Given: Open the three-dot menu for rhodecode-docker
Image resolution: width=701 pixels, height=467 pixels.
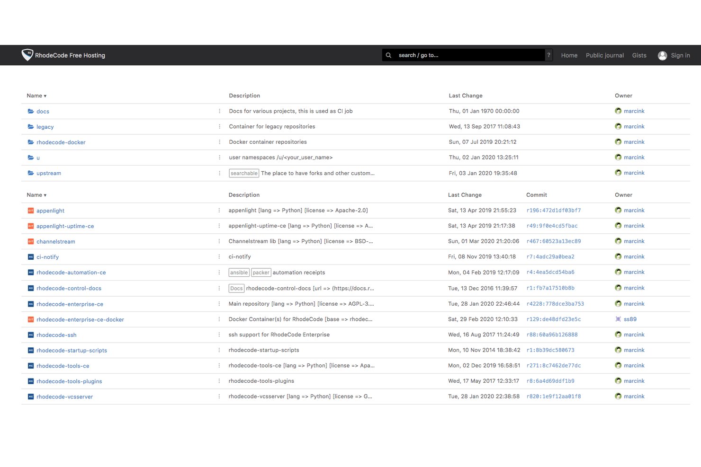Looking at the screenshot, I should click(x=219, y=142).
